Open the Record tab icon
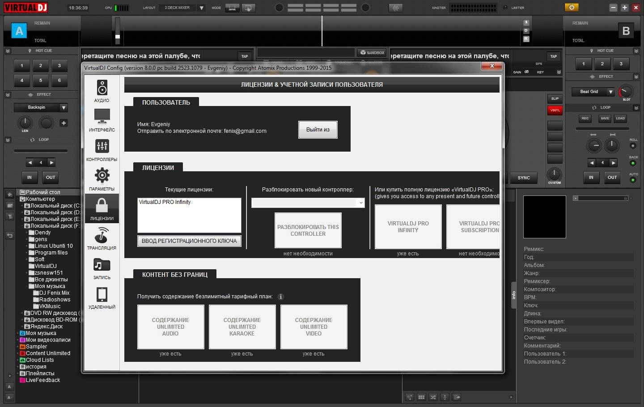 [102, 265]
